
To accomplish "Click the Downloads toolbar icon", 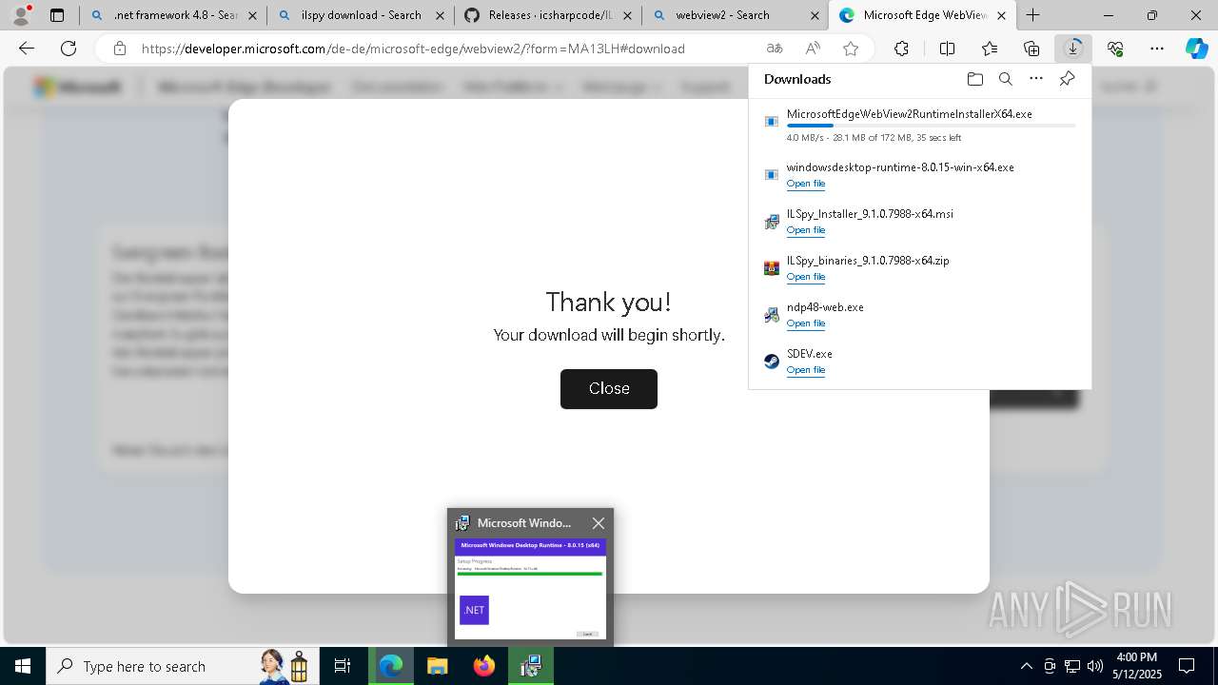I will click(x=1073, y=49).
